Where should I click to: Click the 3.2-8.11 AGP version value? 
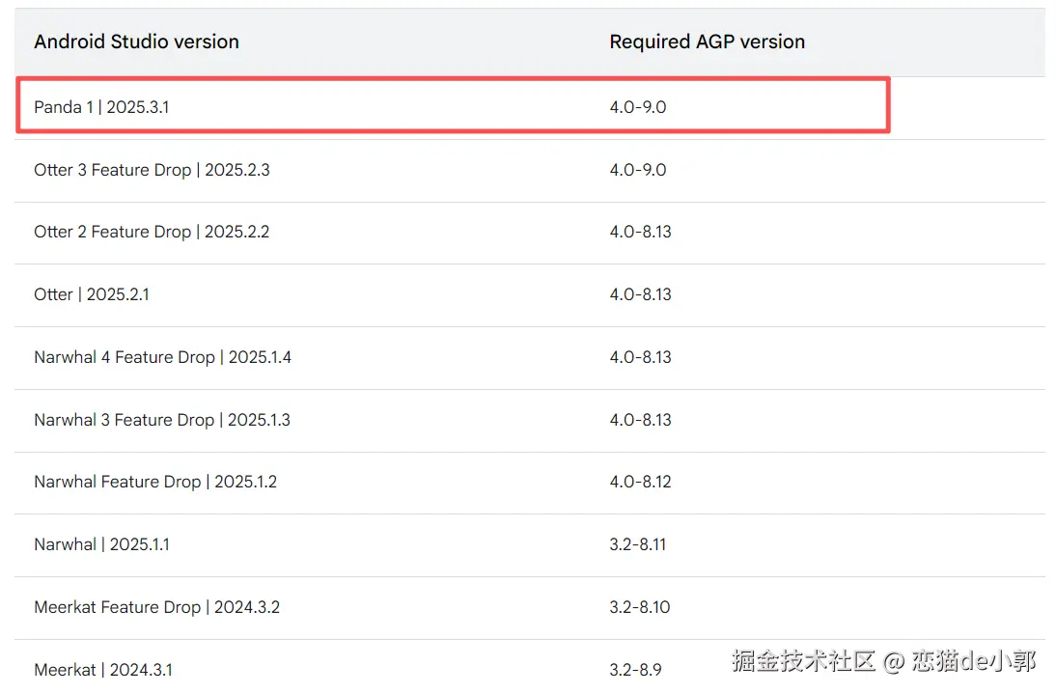(637, 544)
